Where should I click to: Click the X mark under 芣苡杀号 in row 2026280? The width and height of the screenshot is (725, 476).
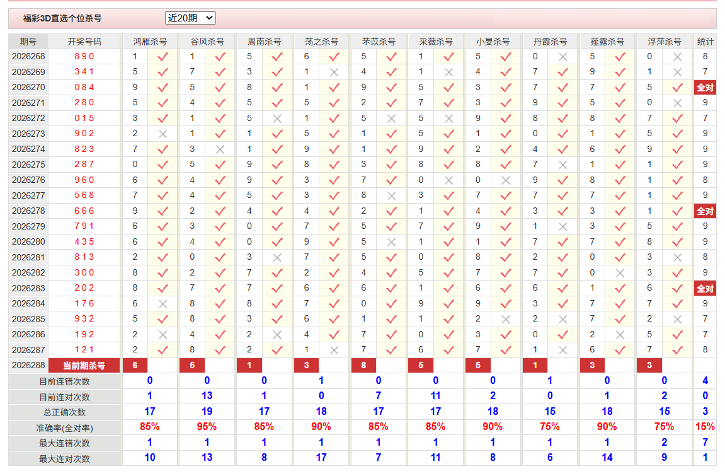tap(392, 242)
